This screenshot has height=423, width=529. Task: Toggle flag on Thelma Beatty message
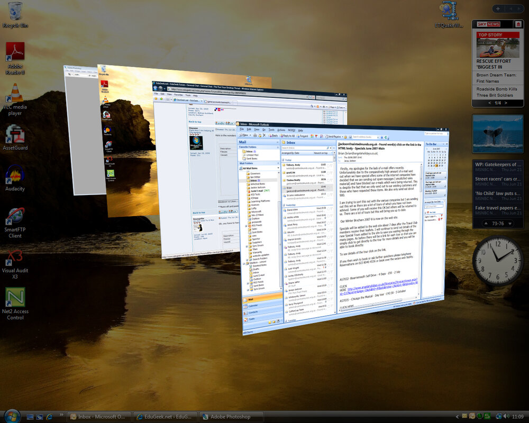[x=331, y=180]
